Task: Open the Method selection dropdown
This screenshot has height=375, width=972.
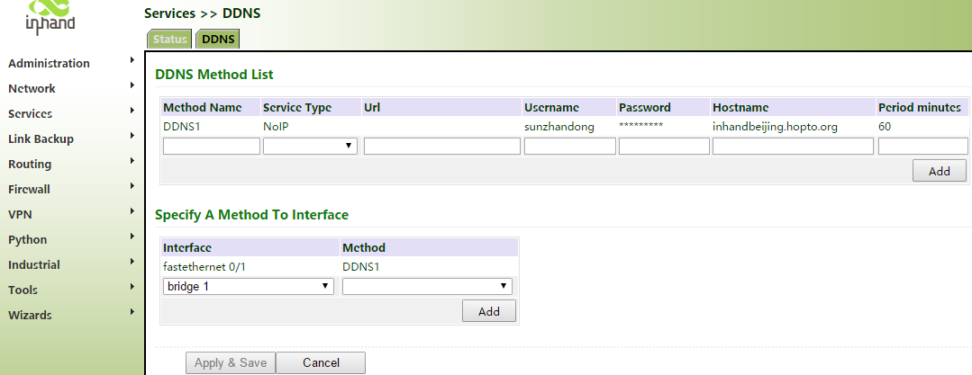Action: pos(427,286)
